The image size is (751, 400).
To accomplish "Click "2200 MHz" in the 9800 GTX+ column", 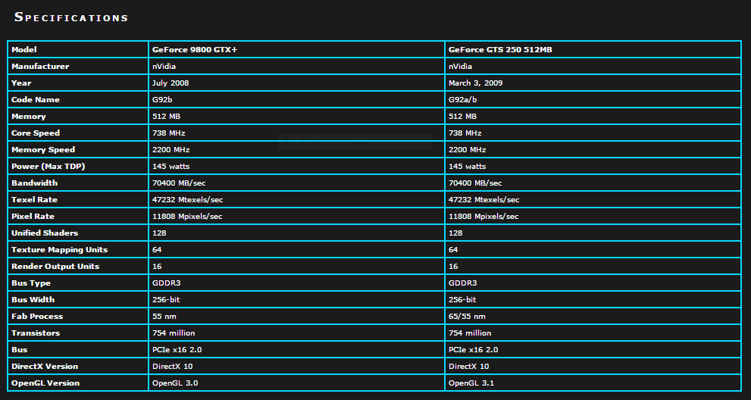I will pyautogui.click(x=171, y=149).
